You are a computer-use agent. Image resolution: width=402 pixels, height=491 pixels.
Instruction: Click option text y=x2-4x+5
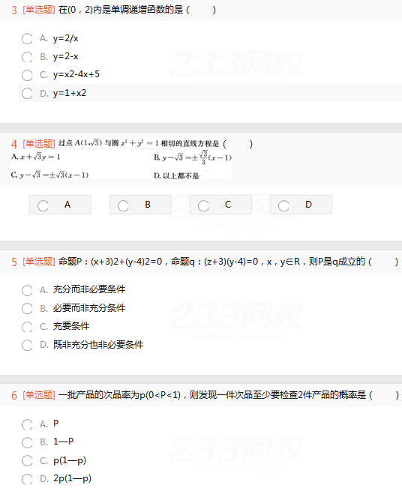tap(76, 74)
